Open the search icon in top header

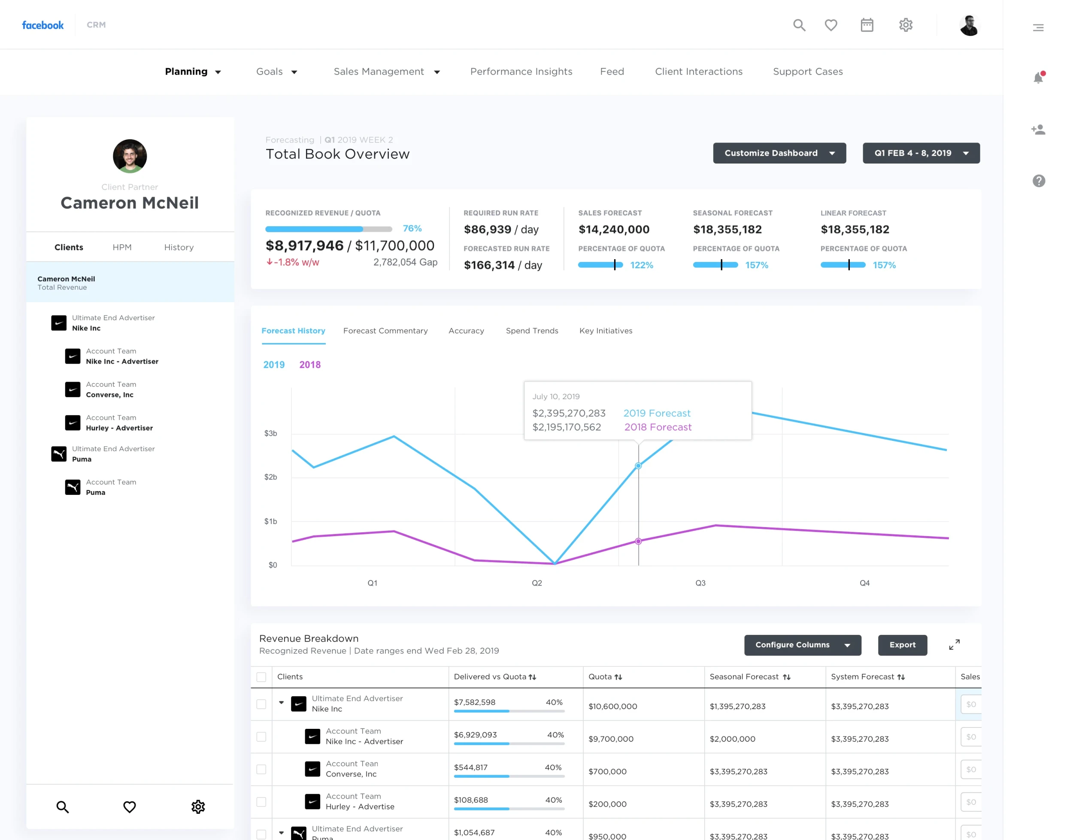point(799,25)
